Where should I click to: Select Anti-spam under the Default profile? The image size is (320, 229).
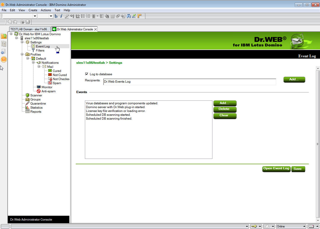[48, 91]
